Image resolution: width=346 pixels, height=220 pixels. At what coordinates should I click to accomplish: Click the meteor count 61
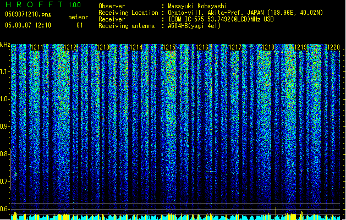[80, 25]
